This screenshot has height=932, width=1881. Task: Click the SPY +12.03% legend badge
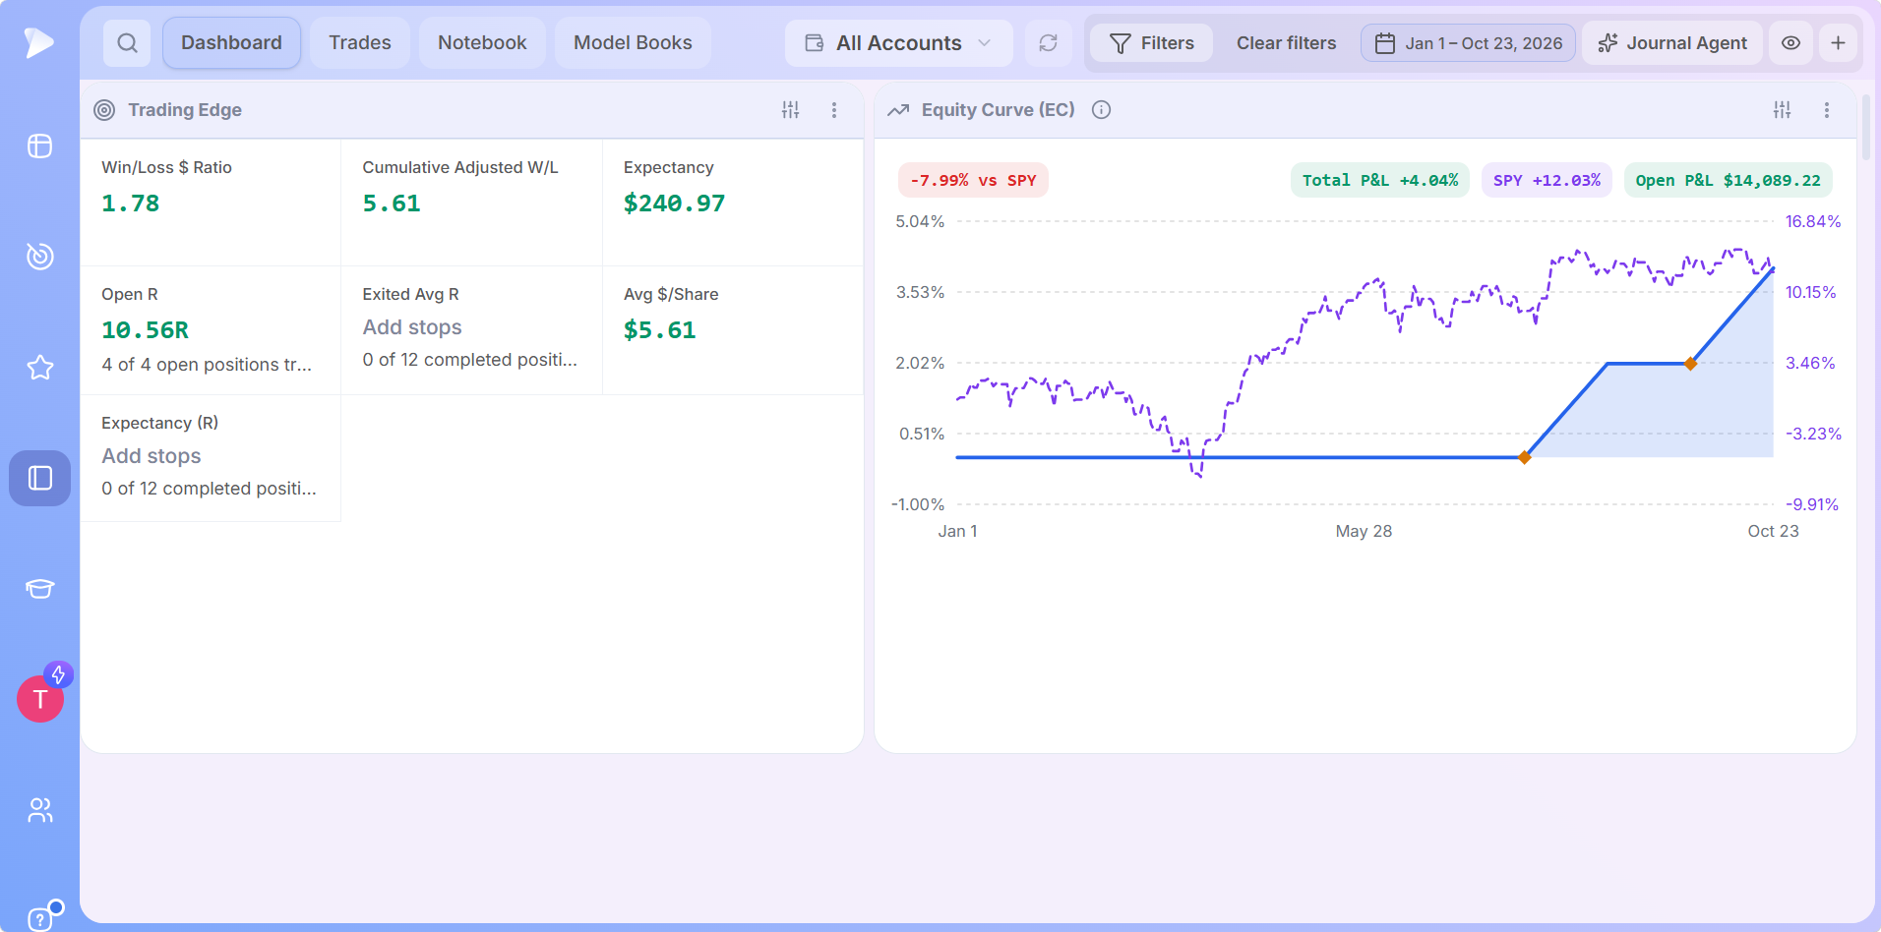[x=1547, y=180]
